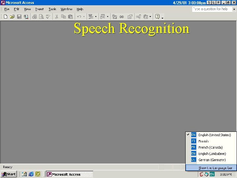Click 'Show the Language bar' menu entry
This screenshot has height=178, width=237.
pyautogui.click(x=211, y=168)
